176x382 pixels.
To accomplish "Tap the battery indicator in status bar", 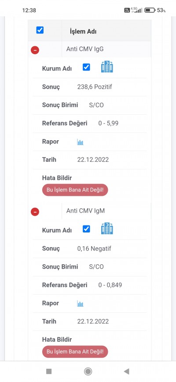I will click(x=150, y=10).
